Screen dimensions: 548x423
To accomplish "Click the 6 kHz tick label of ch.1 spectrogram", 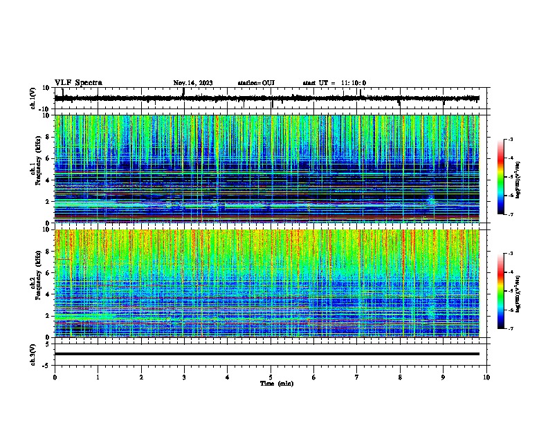I will click(48, 158).
